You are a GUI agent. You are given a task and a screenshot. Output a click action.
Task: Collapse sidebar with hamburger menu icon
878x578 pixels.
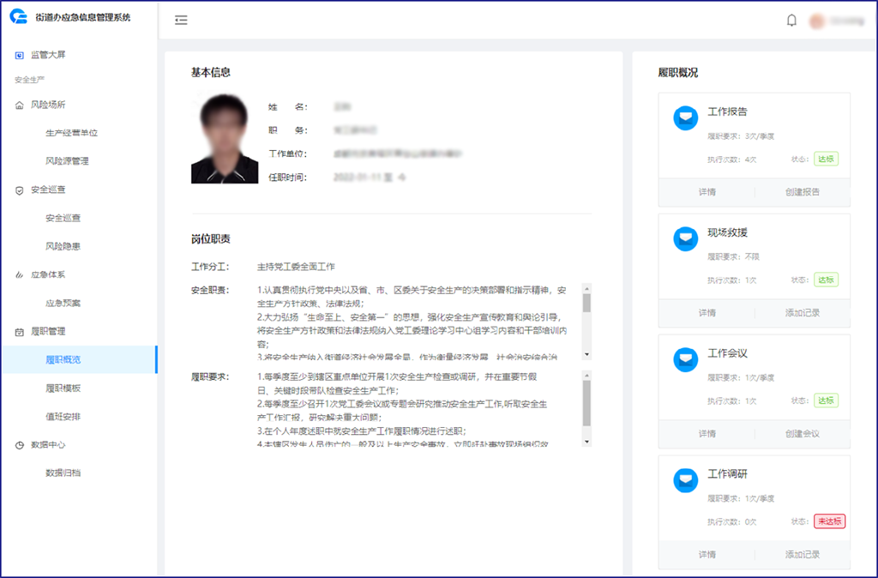[181, 21]
